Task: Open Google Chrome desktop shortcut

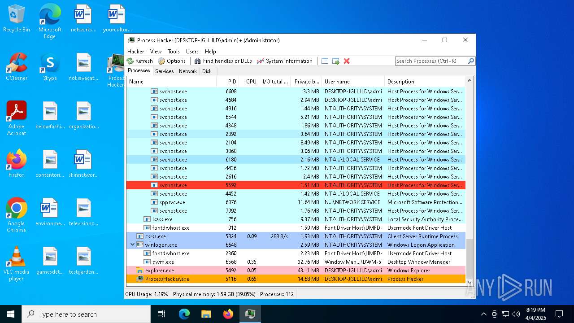Action: pos(17,215)
